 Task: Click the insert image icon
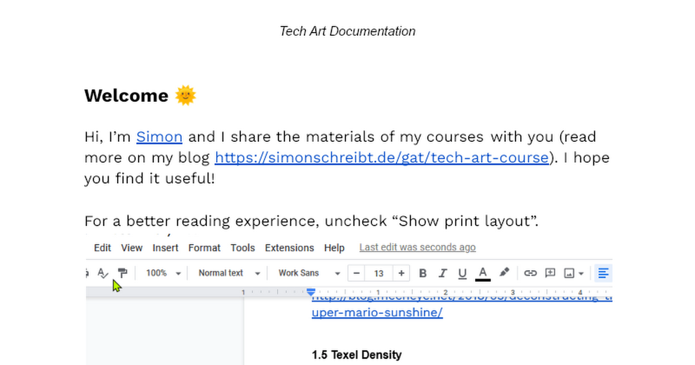(x=570, y=273)
